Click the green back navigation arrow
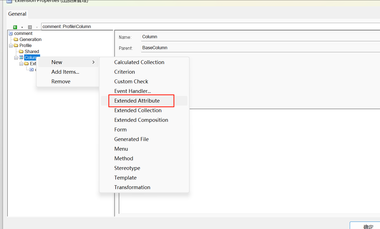This screenshot has height=229, width=380. (x=15, y=27)
